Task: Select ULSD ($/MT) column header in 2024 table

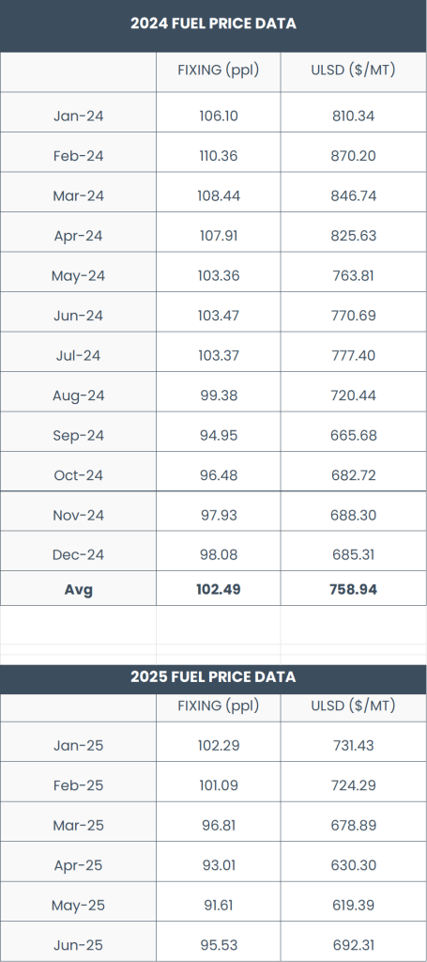Action: click(353, 70)
